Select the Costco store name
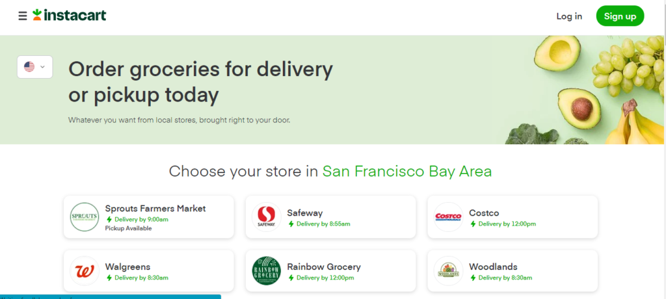 coord(484,213)
